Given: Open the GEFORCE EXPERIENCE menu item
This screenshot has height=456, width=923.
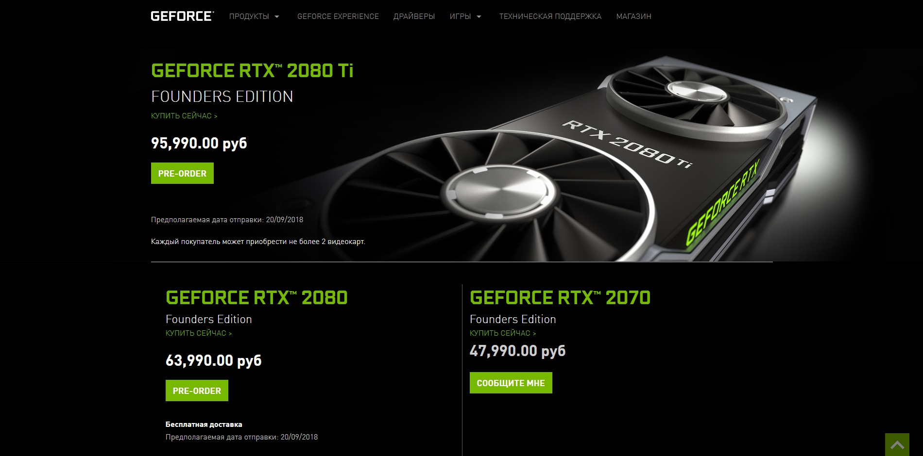Looking at the screenshot, I should click(338, 16).
